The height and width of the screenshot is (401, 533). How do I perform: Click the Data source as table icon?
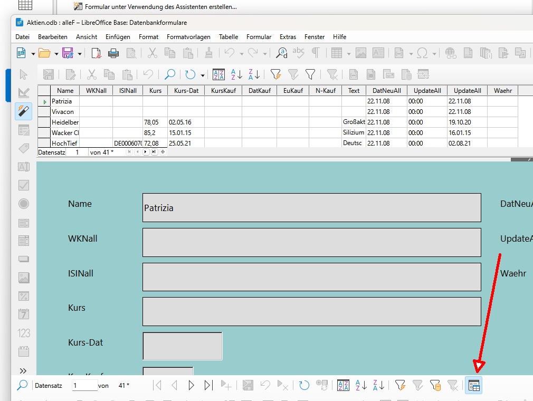tap(473, 385)
